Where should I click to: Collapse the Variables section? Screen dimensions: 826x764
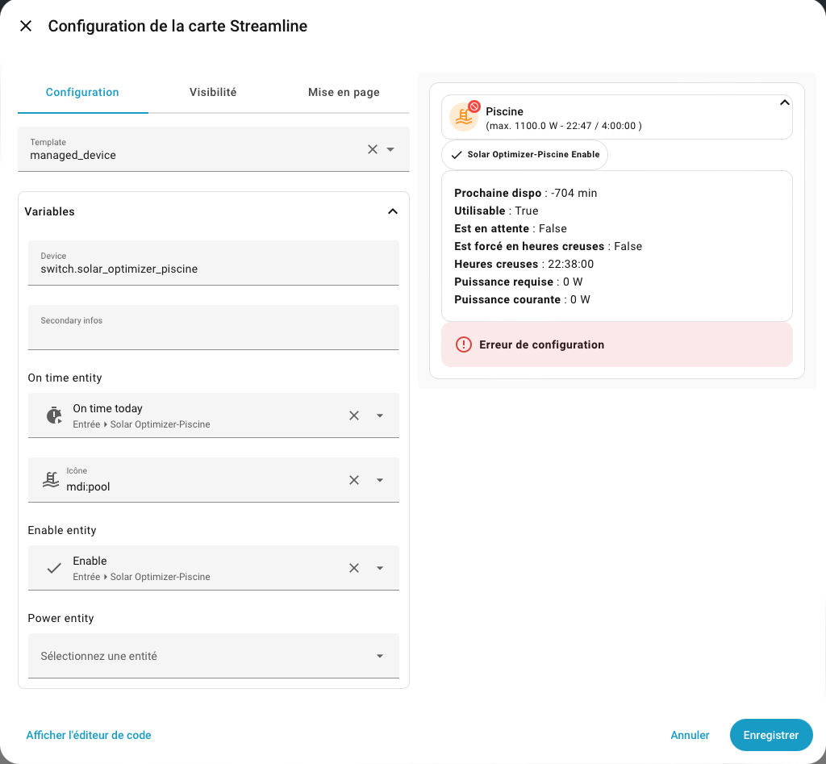click(393, 211)
